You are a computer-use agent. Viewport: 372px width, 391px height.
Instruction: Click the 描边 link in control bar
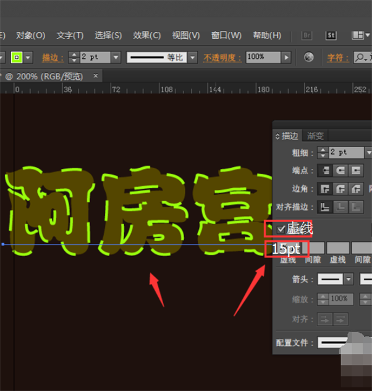53,58
